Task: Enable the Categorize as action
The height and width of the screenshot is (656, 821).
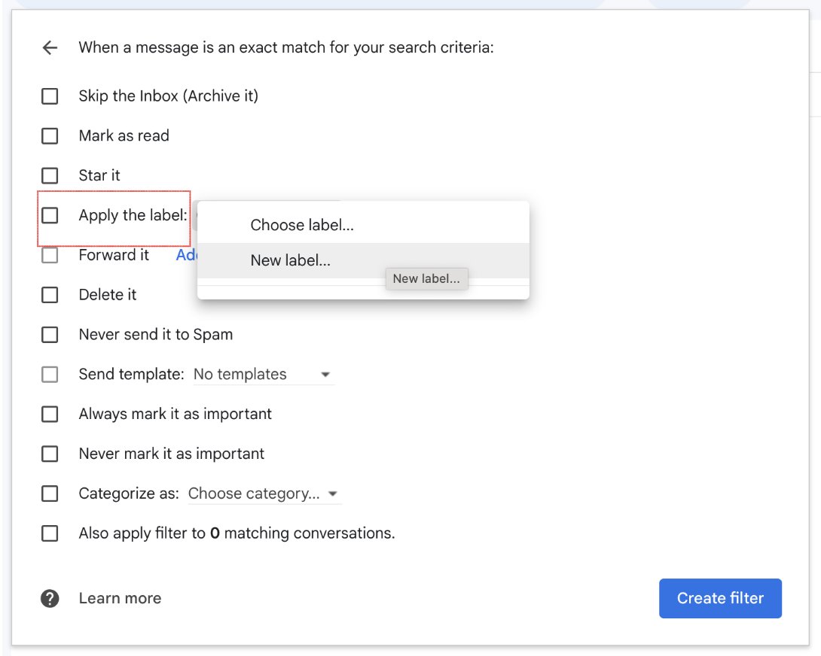Action: coord(49,494)
